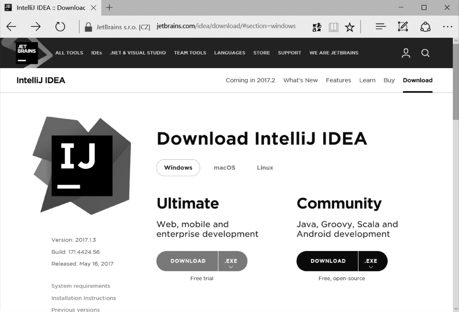Click the JetBrains logo in header
This screenshot has width=459, height=312.
tap(27, 53)
